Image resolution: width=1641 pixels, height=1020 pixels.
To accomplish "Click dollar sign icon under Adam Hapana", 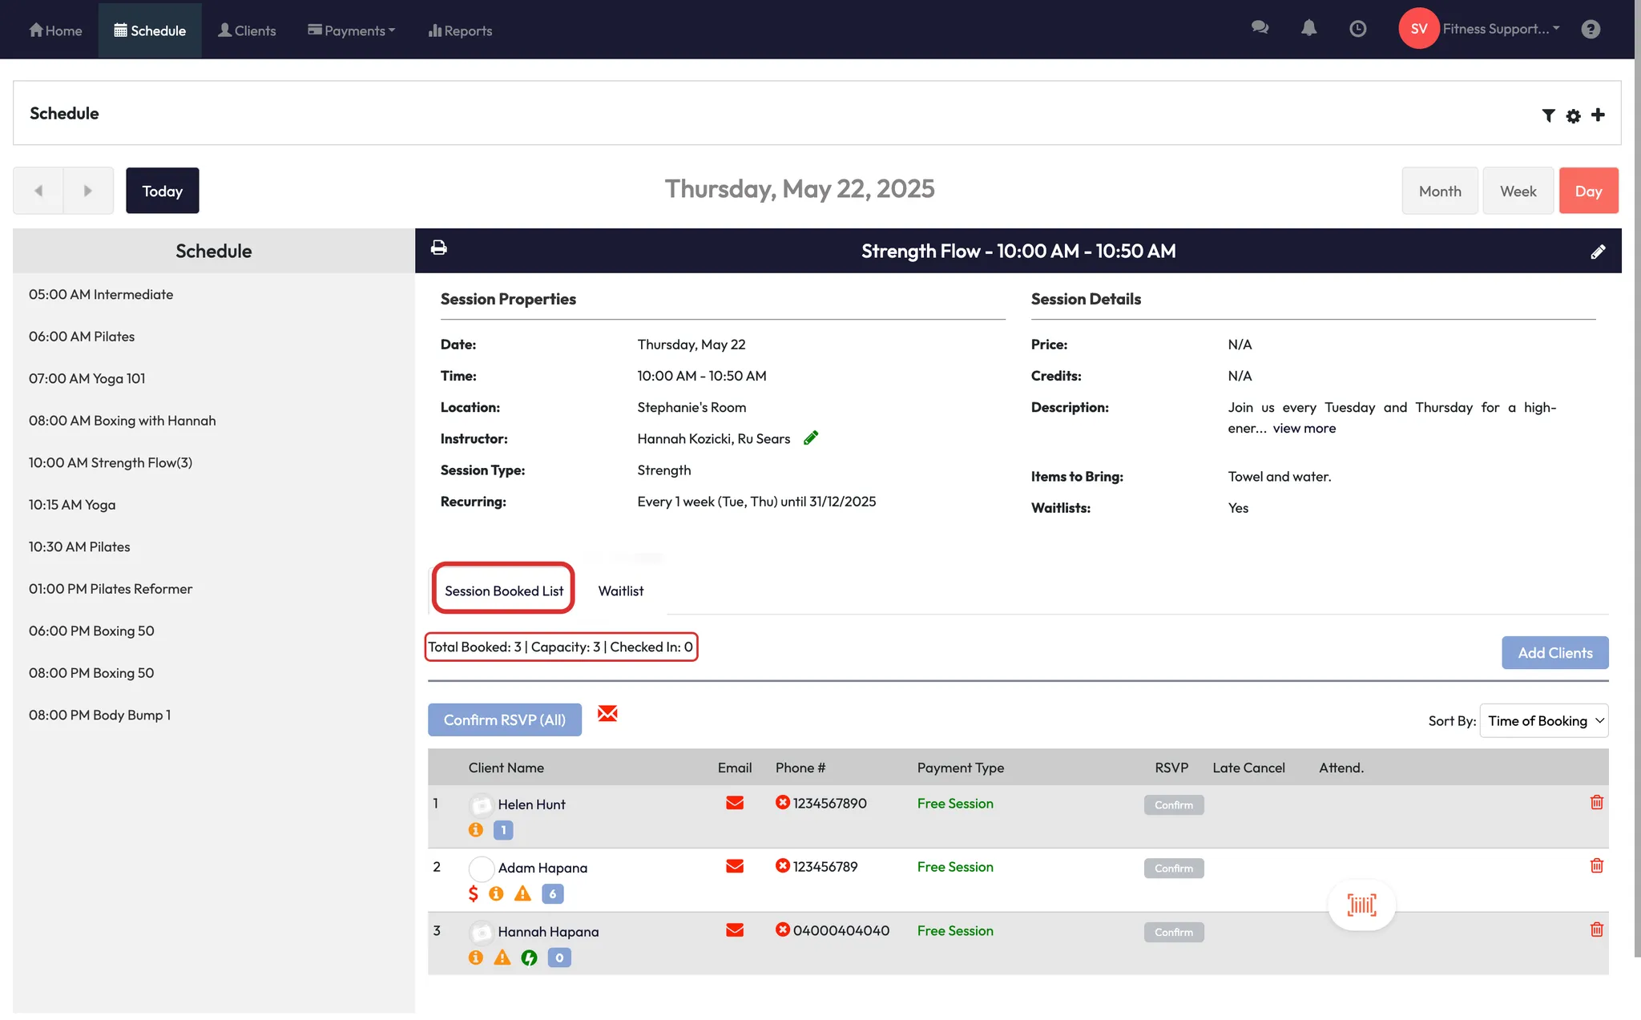I will 474,893.
